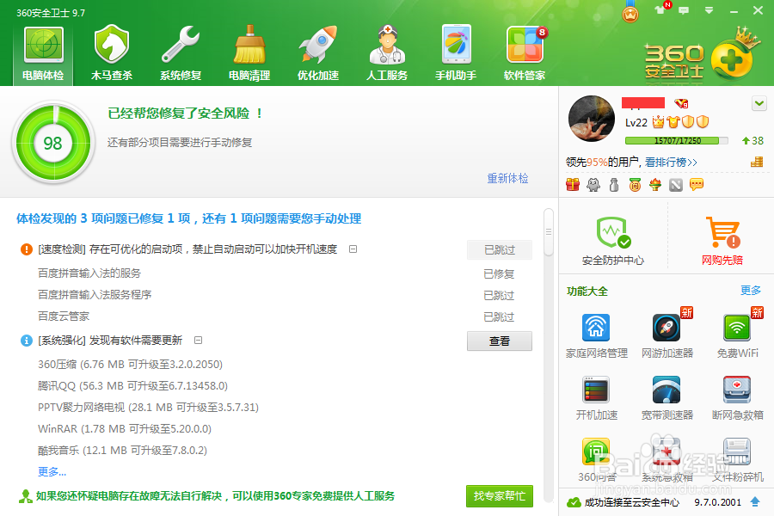
Task: Switch to the 木马查杀 tab
Action: [x=112, y=54]
